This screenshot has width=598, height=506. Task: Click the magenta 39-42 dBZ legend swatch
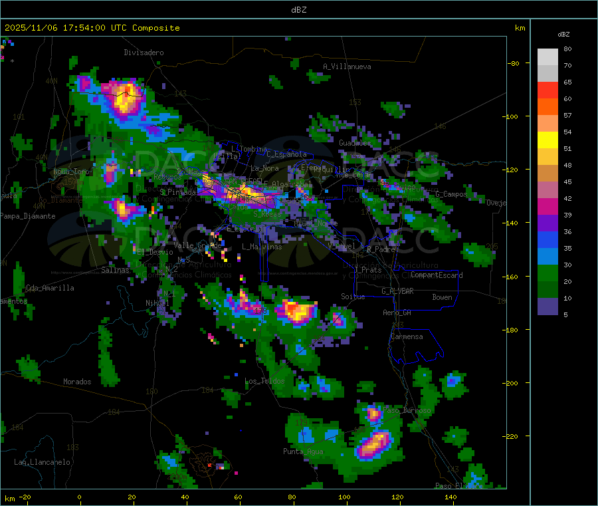tap(548, 206)
